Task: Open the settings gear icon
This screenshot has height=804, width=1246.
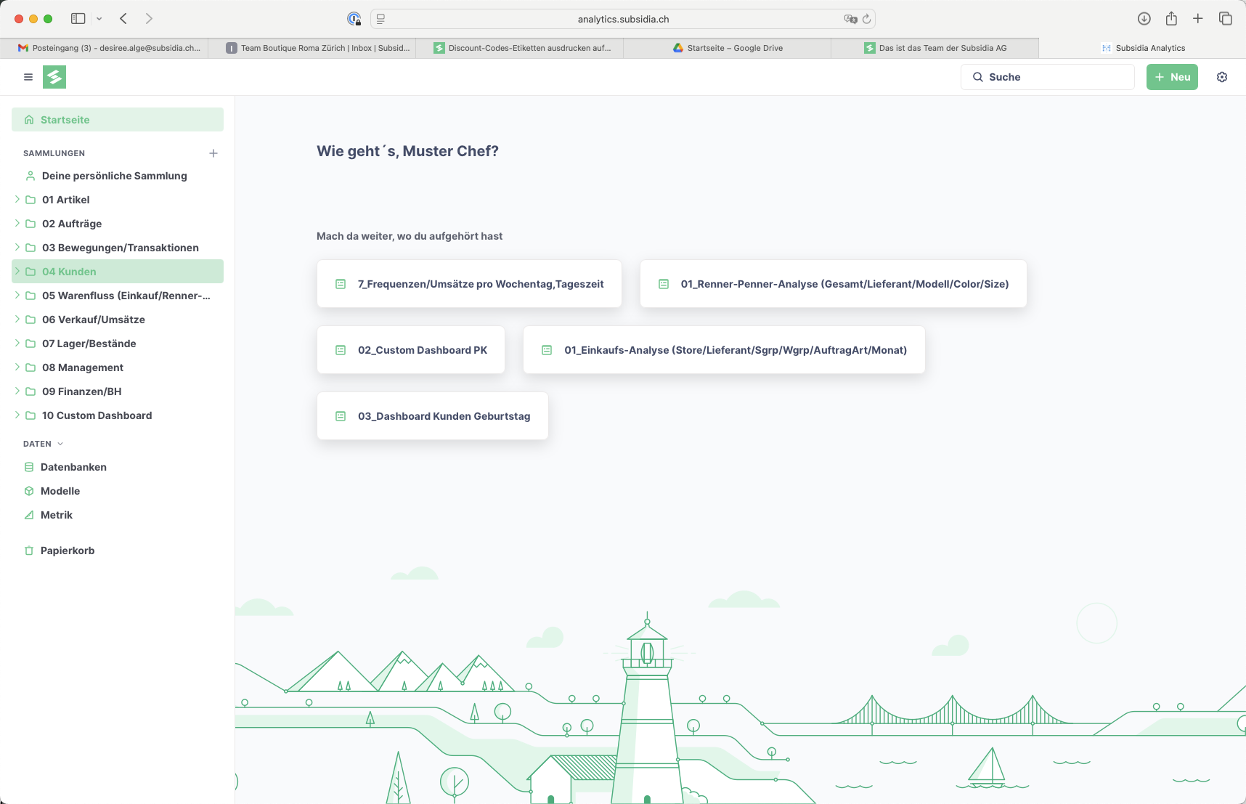Action: pyautogui.click(x=1222, y=77)
